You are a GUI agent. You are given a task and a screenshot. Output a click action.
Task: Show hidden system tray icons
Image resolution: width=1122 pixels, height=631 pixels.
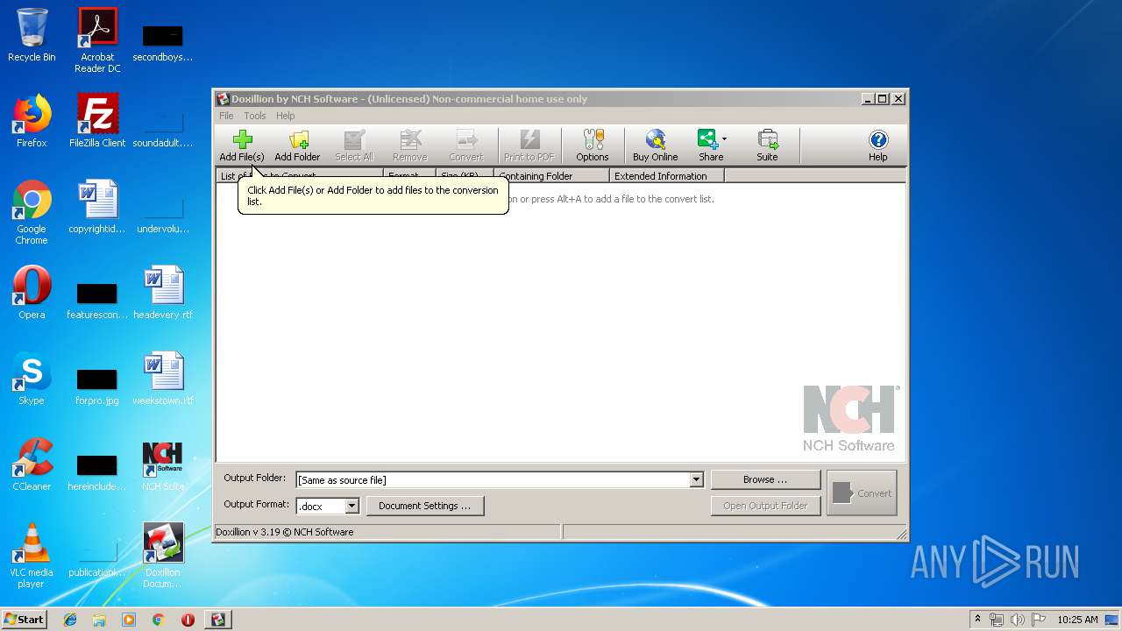(977, 619)
